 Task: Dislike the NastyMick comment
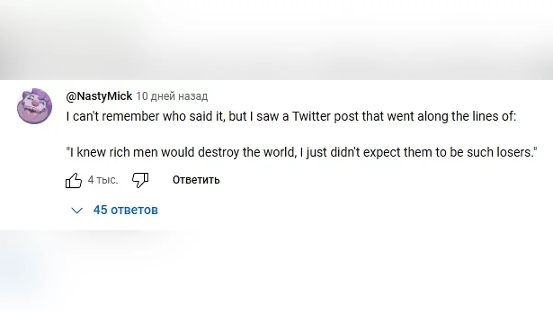140,180
